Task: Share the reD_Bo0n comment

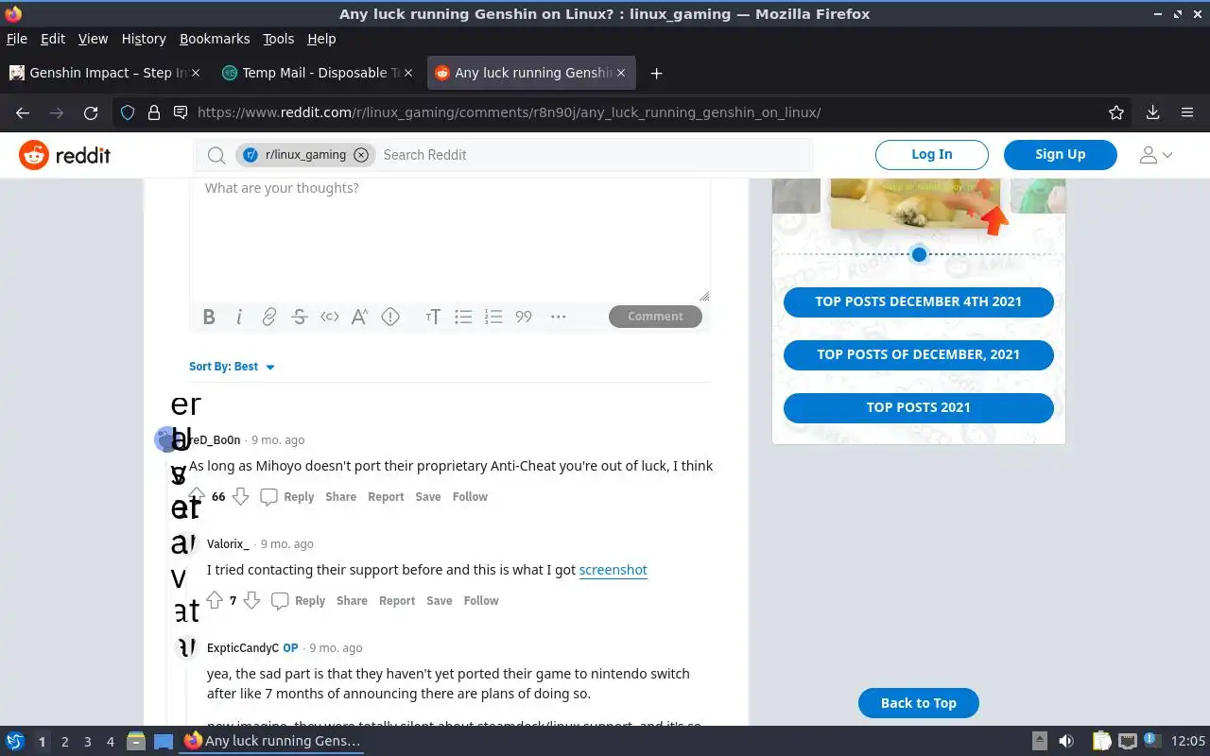Action: coord(341,496)
